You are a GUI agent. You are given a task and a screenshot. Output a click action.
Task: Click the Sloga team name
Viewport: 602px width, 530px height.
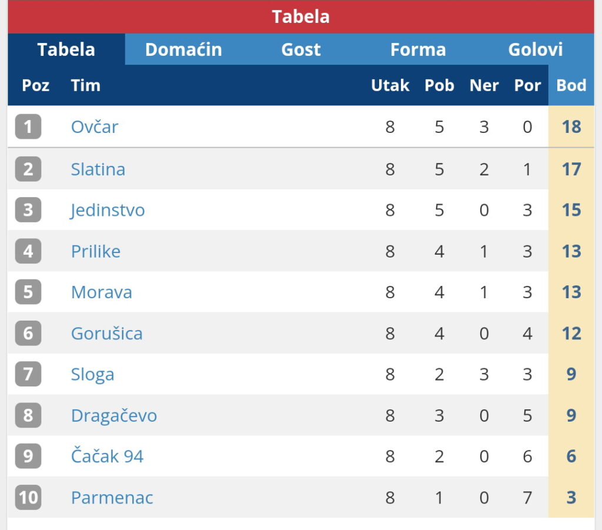(x=92, y=375)
